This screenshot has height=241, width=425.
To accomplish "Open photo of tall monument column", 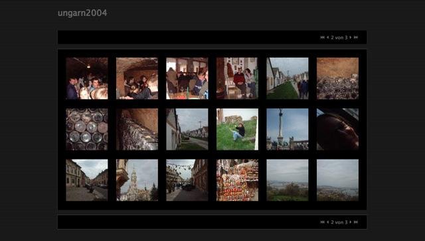I will pyautogui.click(x=288, y=129).
